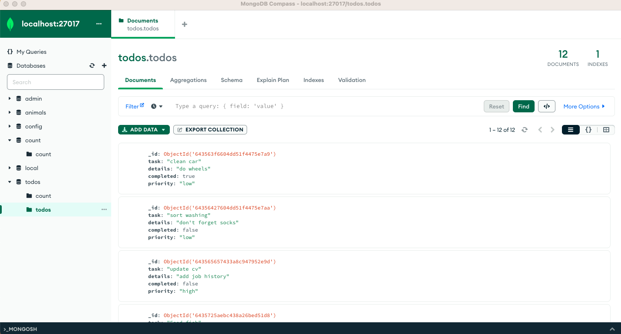Screen dimensions: 621x334
Task: Go to next page of documents
Action: [552, 130]
